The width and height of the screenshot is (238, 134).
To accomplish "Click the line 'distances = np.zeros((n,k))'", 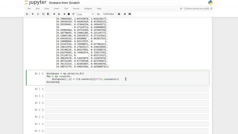I will pyautogui.click(x=65, y=74).
